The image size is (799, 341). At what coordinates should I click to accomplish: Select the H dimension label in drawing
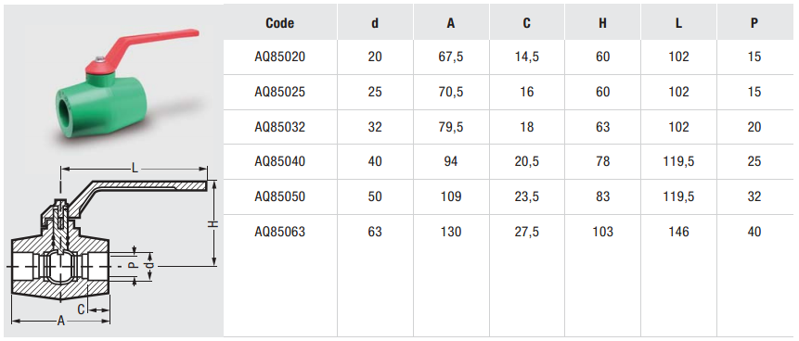click(x=214, y=223)
